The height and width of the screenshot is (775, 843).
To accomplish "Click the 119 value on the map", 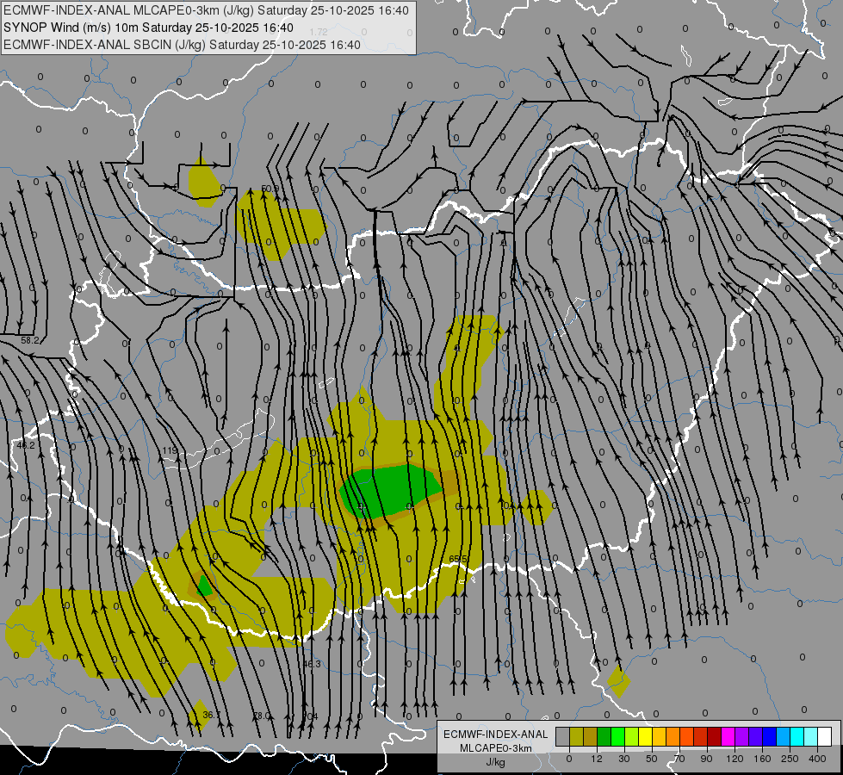I will (170, 450).
